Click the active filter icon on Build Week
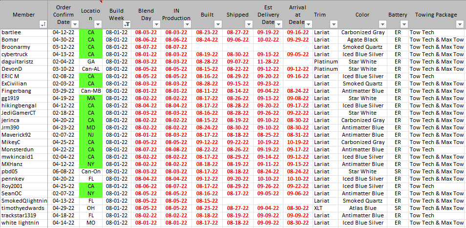 [127, 24]
